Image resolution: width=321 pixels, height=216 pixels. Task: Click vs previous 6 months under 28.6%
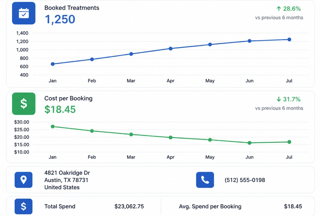279,18
